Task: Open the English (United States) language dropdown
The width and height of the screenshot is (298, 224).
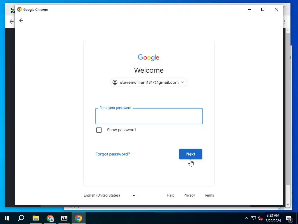Action: pyautogui.click(x=109, y=195)
